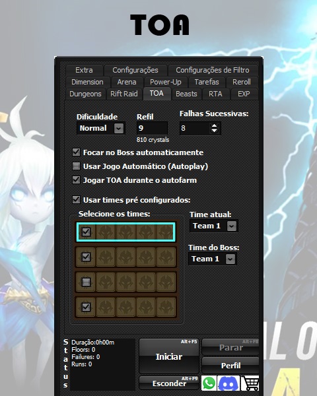The width and height of the screenshot is (317, 396).
Task: Select last monster slot in highlighted first team
Action: coord(165,232)
